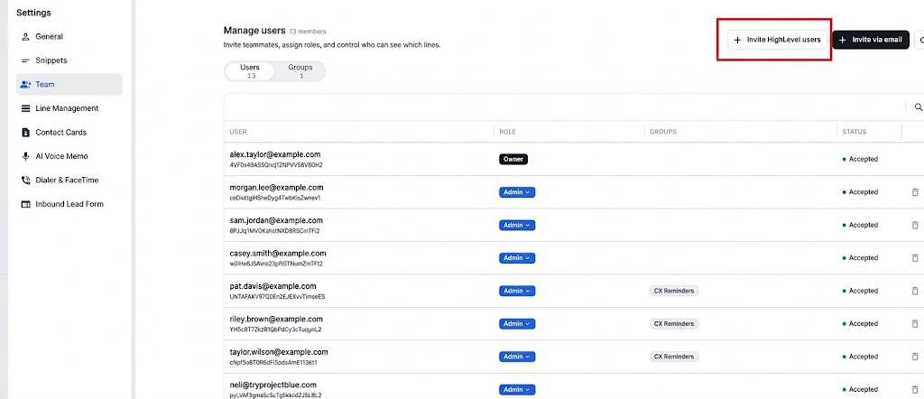Open AI Voice Memo settings

click(x=69, y=156)
